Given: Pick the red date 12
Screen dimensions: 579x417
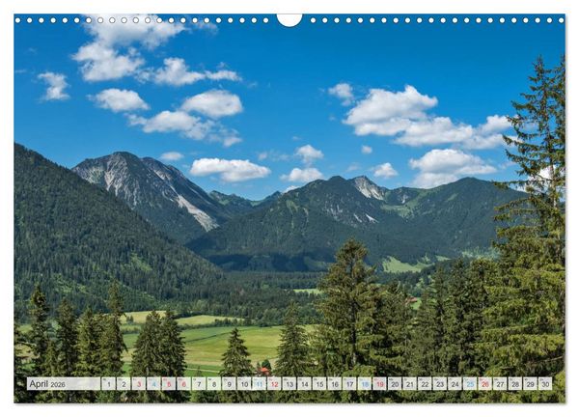Looking at the screenshot, I should [274, 384].
